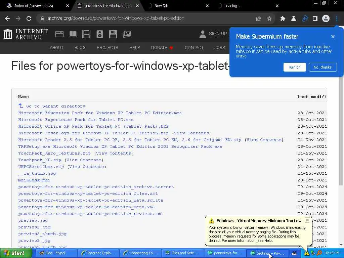Open the on-screen keyboard icon in the taskbar
The image size is (344, 258).
coord(294,253)
